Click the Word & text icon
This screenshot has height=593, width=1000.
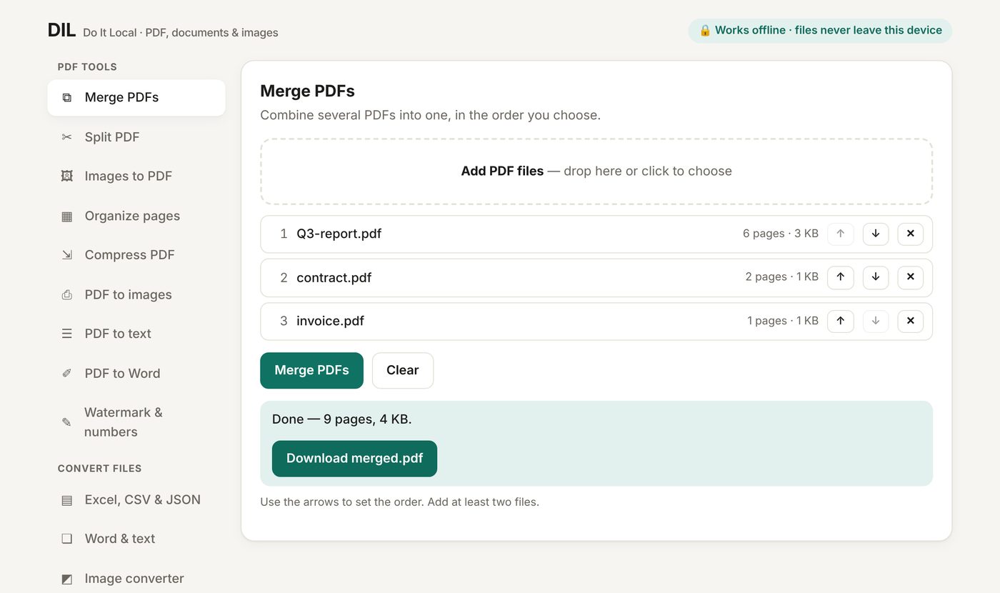point(67,539)
